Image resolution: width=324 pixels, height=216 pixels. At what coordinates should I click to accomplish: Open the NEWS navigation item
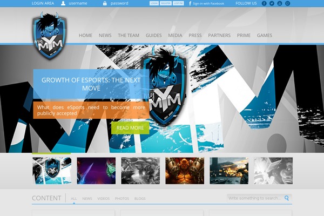105,35
